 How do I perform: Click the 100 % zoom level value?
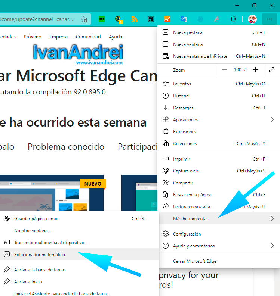point(240,70)
